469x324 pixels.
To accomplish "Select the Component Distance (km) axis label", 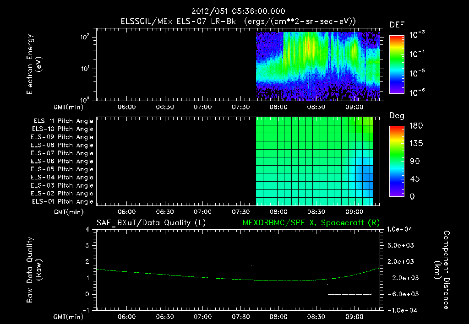I will [x=442, y=270].
